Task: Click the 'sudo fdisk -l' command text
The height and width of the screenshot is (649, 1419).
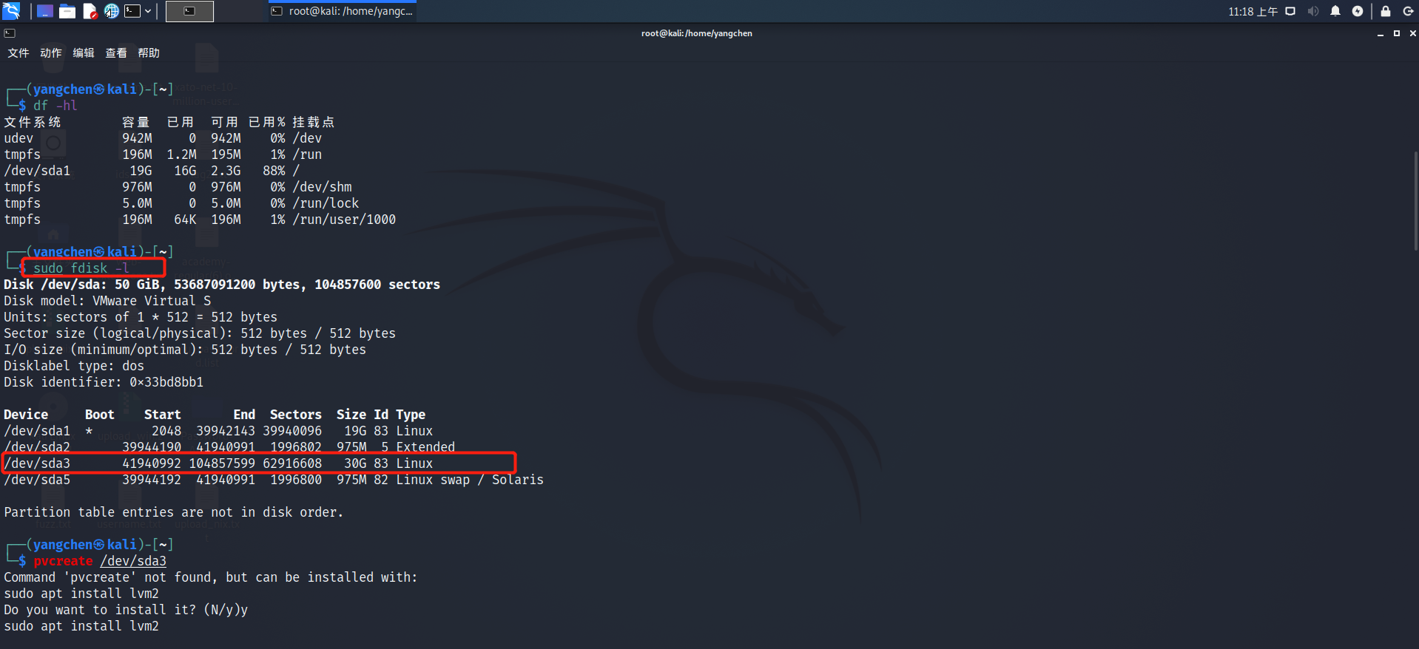Action: tap(81, 268)
